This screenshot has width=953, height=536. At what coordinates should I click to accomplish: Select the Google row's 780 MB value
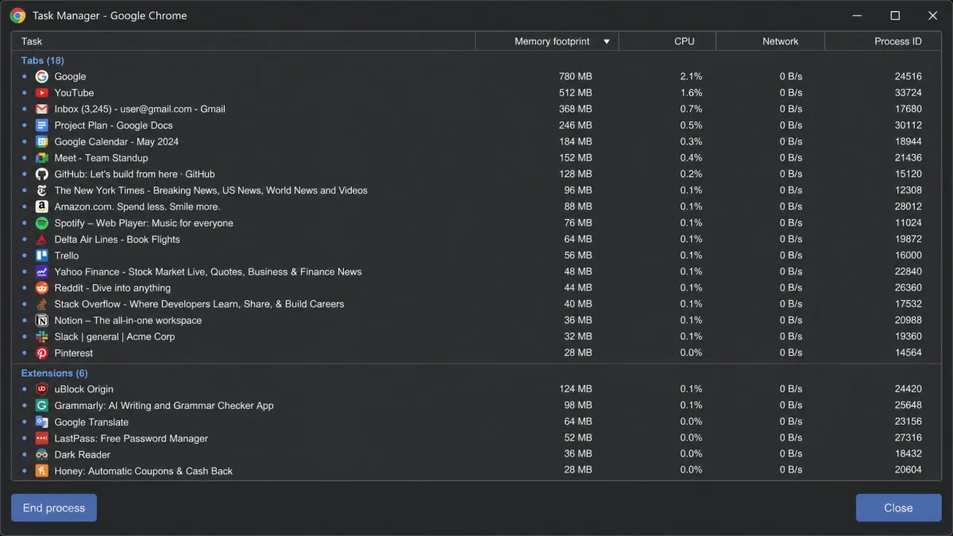tap(576, 76)
